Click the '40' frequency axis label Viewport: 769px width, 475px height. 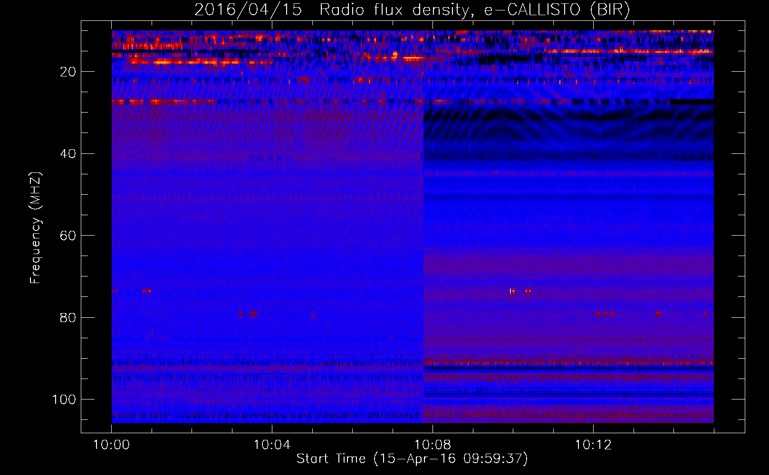(x=68, y=154)
